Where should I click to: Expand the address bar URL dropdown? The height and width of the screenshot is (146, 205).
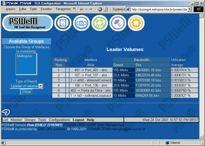pyautogui.click(x=190, y=9)
